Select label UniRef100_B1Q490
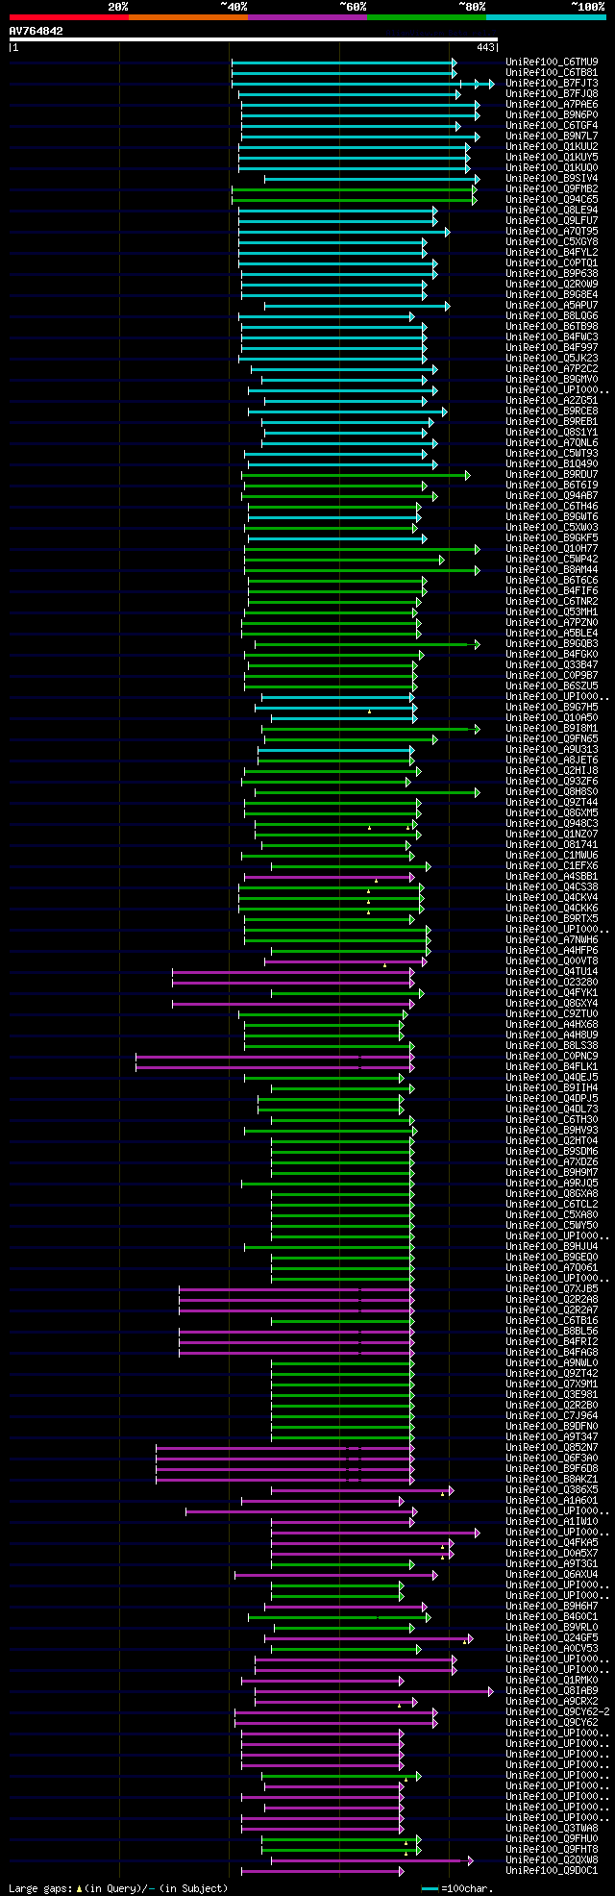This screenshot has width=615, height=1896. point(552,463)
